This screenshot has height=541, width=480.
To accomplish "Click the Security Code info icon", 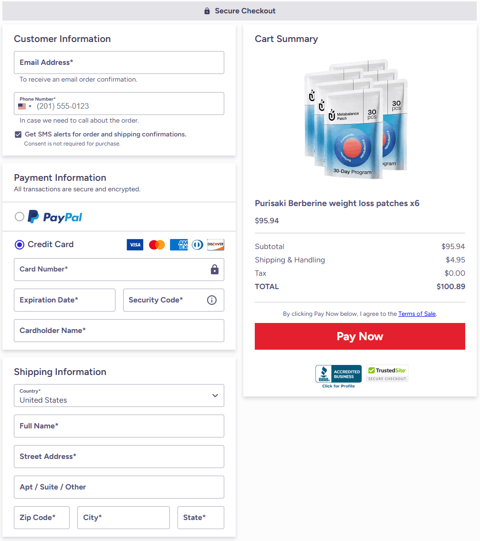I will (212, 300).
